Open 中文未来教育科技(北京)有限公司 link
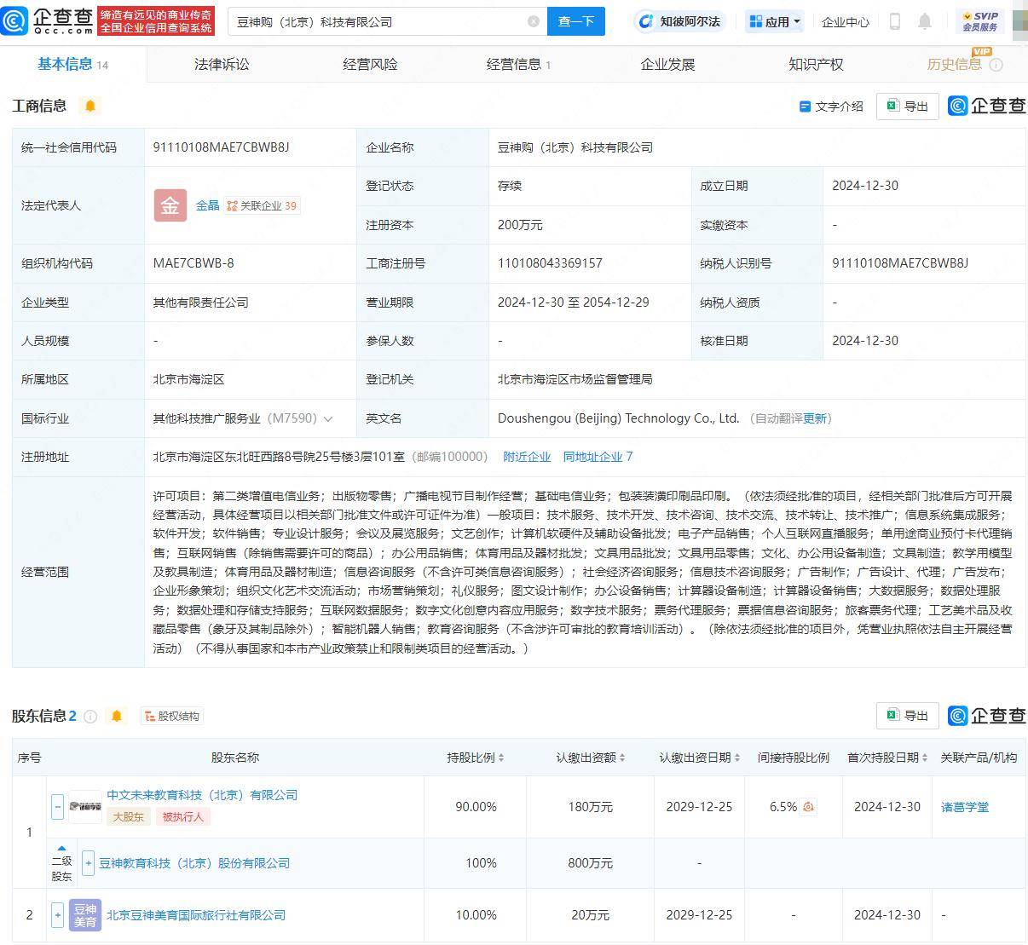The image size is (1028, 945). (202, 795)
